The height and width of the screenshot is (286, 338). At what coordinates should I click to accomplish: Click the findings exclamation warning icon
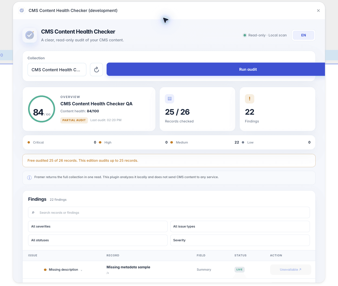pos(250,99)
